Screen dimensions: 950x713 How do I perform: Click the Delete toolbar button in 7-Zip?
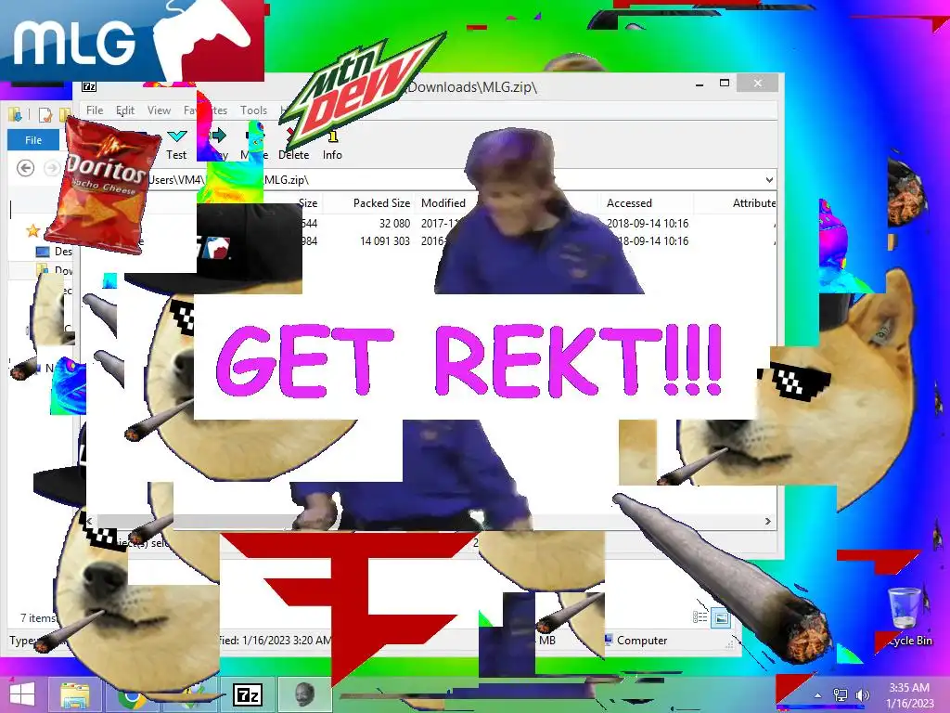(x=294, y=144)
